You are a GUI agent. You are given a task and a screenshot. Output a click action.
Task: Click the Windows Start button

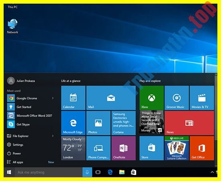(x=9, y=172)
